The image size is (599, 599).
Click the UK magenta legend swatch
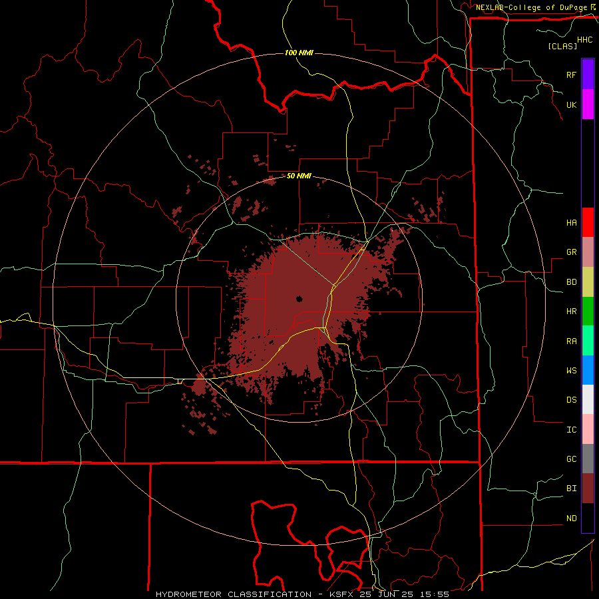[588, 104]
